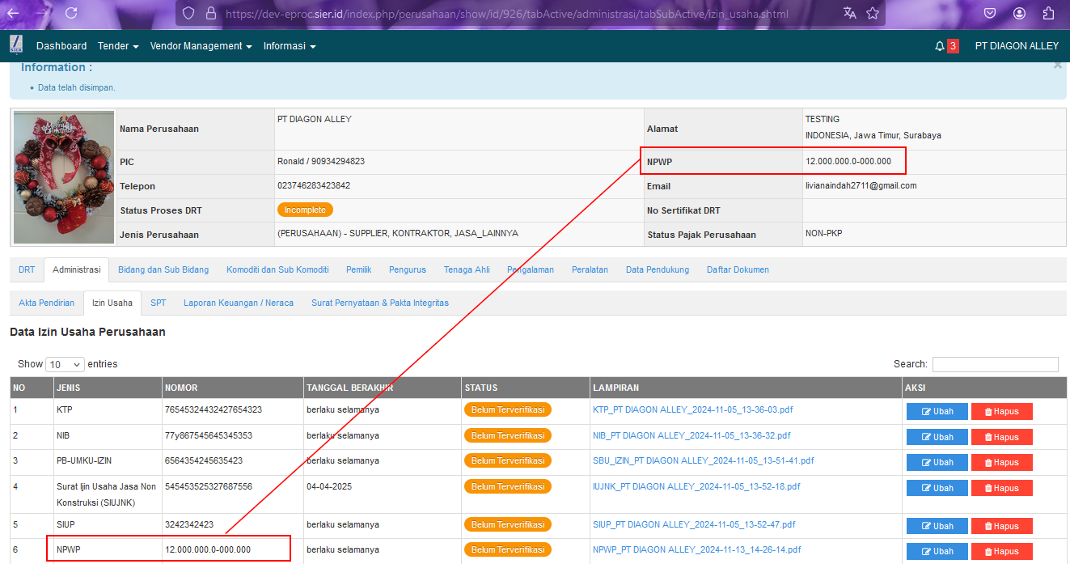This screenshot has width=1070, height=564.
Task: Click the SIER logo icon
Action: pos(16,45)
